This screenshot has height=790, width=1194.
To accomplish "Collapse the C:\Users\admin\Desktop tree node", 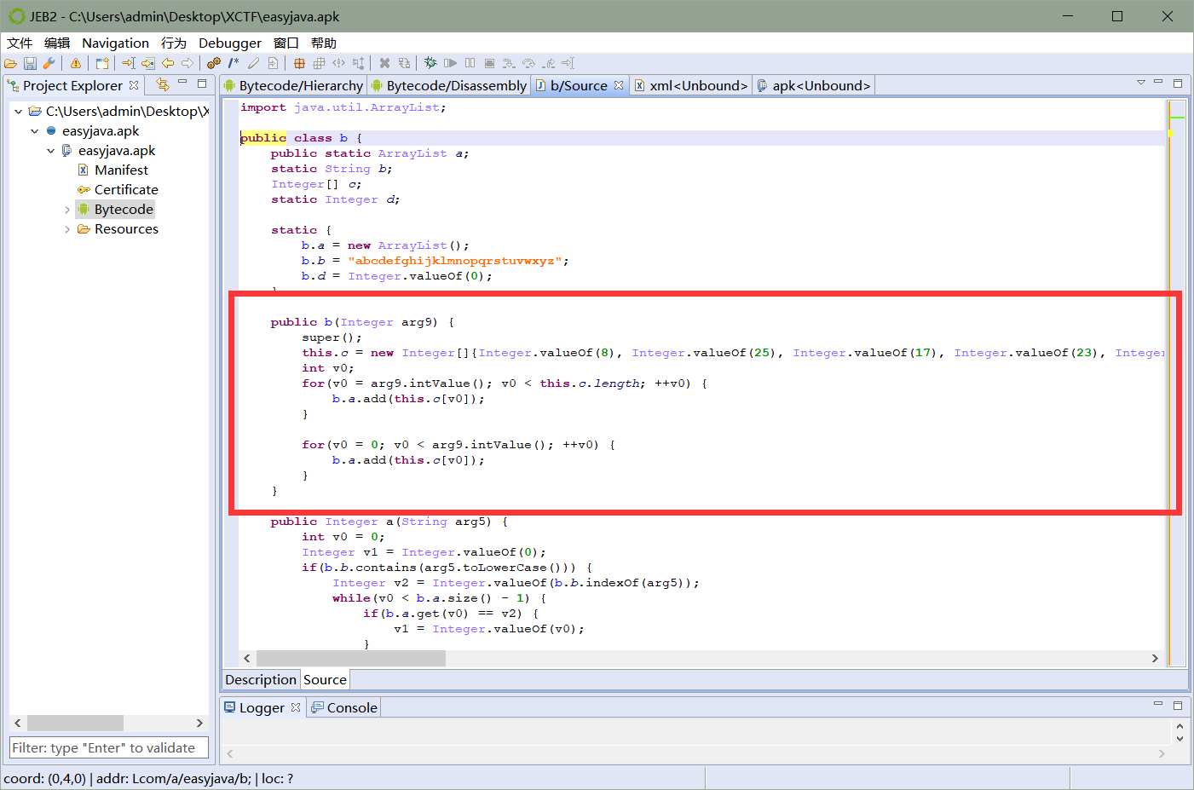I will 18,111.
